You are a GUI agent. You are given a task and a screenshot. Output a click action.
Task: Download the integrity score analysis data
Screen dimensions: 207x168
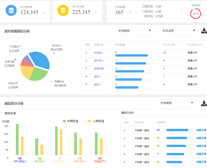(x=204, y=103)
